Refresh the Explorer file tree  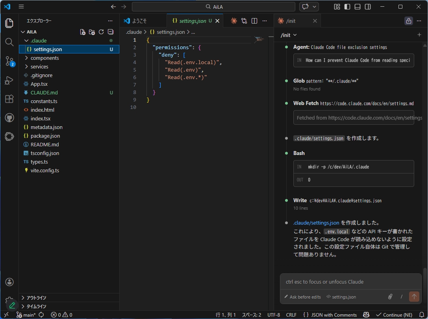click(x=101, y=32)
